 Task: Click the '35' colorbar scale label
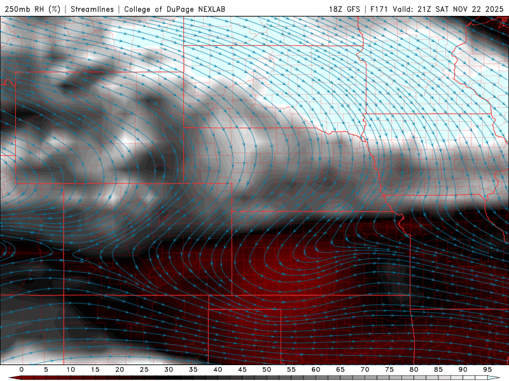pyautogui.click(x=193, y=370)
